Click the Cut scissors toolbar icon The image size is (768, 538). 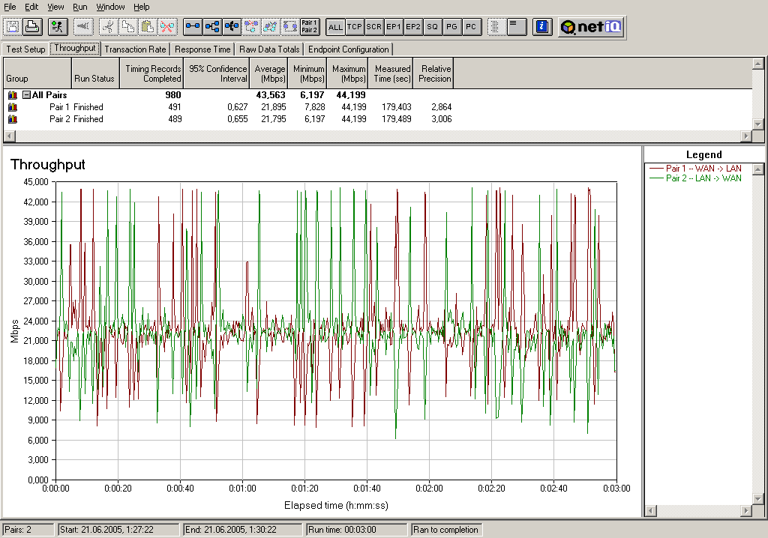(x=108, y=27)
